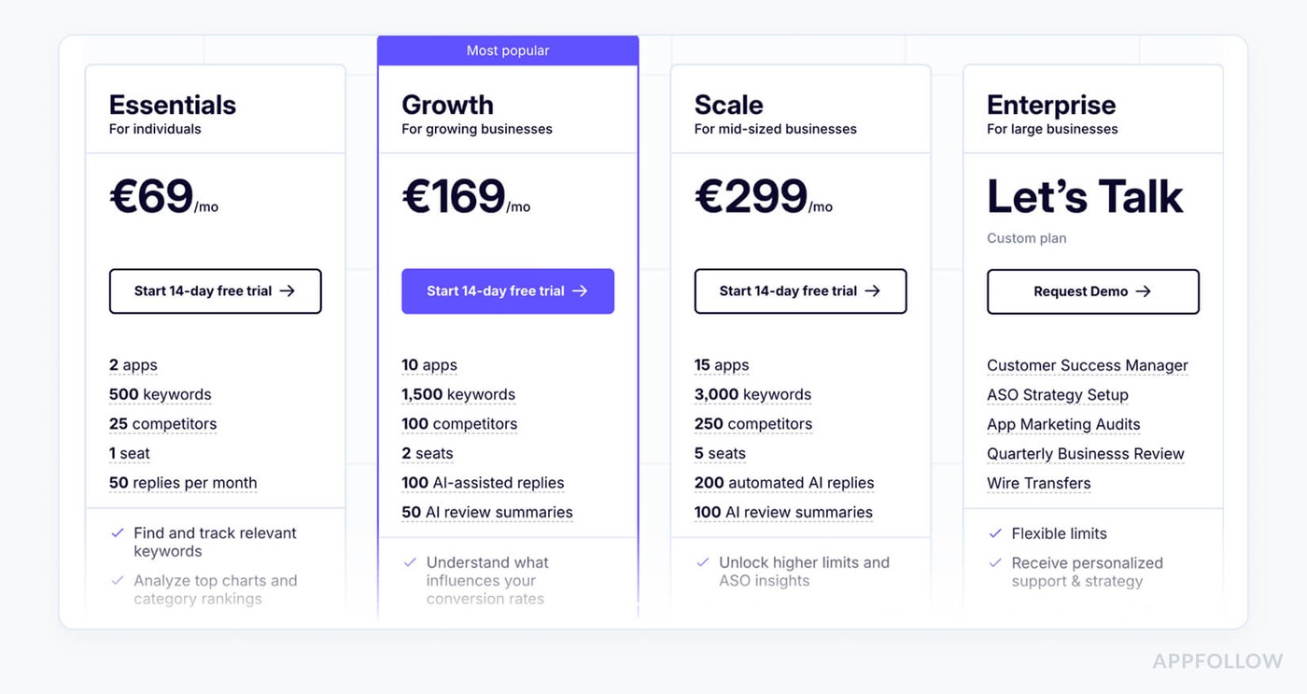The width and height of the screenshot is (1307, 694).
Task: Click arrow icon on Growth trial button
Action: click(x=580, y=291)
